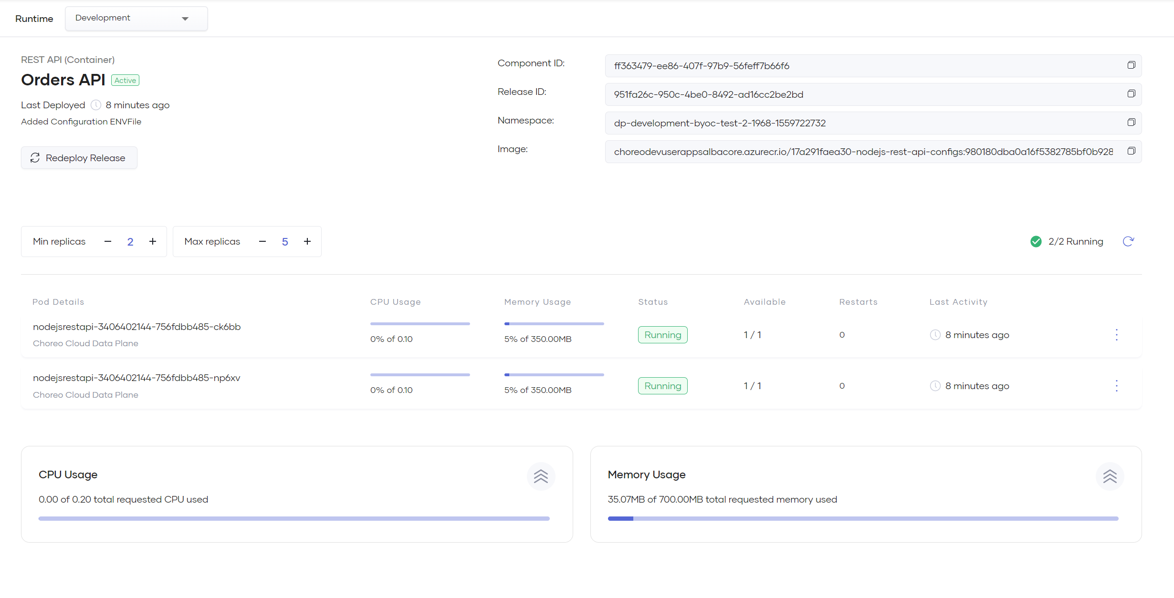
Task: Click the total memory usage progress bar
Action: click(863, 518)
